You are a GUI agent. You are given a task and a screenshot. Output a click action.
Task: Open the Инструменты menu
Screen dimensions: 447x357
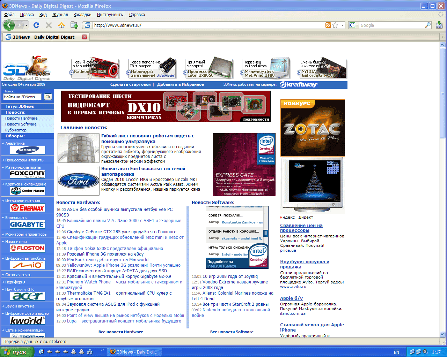110,15
